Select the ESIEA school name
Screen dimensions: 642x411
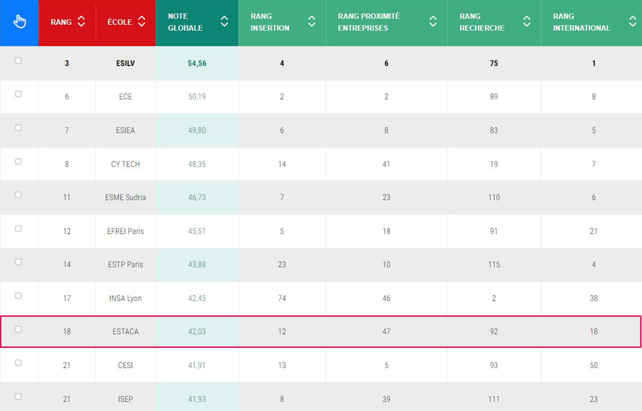point(125,130)
